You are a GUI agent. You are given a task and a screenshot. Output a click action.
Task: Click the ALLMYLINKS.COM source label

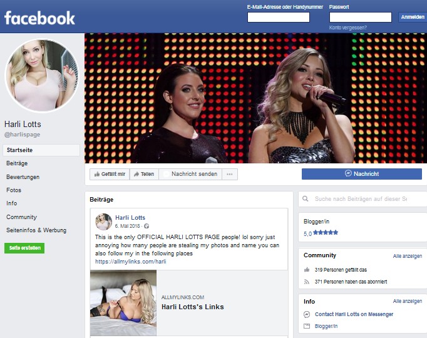point(183,297)
